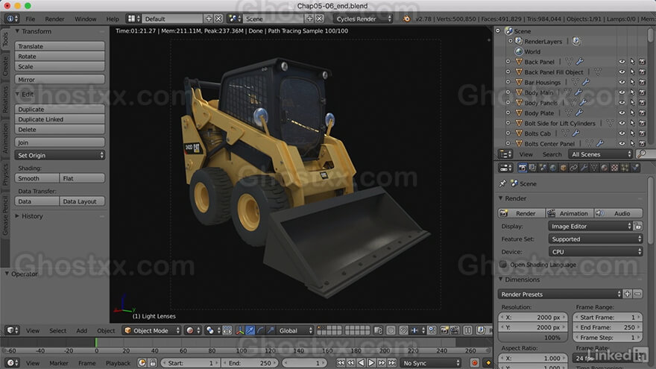Image resolution: width=656 pixels, height=369 pixels.
Task: Open the Material properties tab sphere icon
Action: (604, 168)
